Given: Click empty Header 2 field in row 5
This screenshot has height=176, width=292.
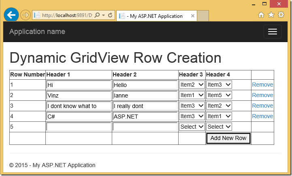Looking at the screenshot, I should point(145,127).
